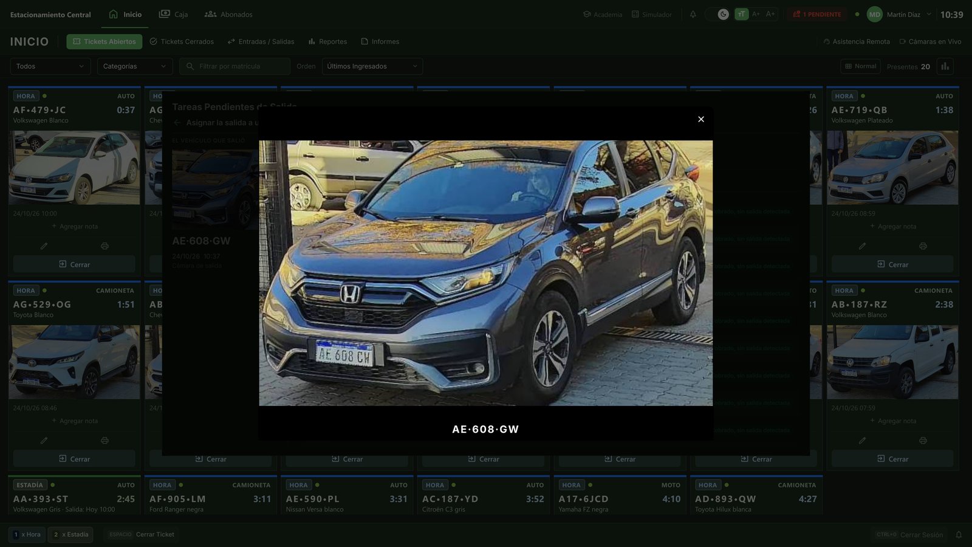Switch to Tickets Abiertos tab
Image resolution: width=972 pixels, height=547 pixels.
(104, 41)
